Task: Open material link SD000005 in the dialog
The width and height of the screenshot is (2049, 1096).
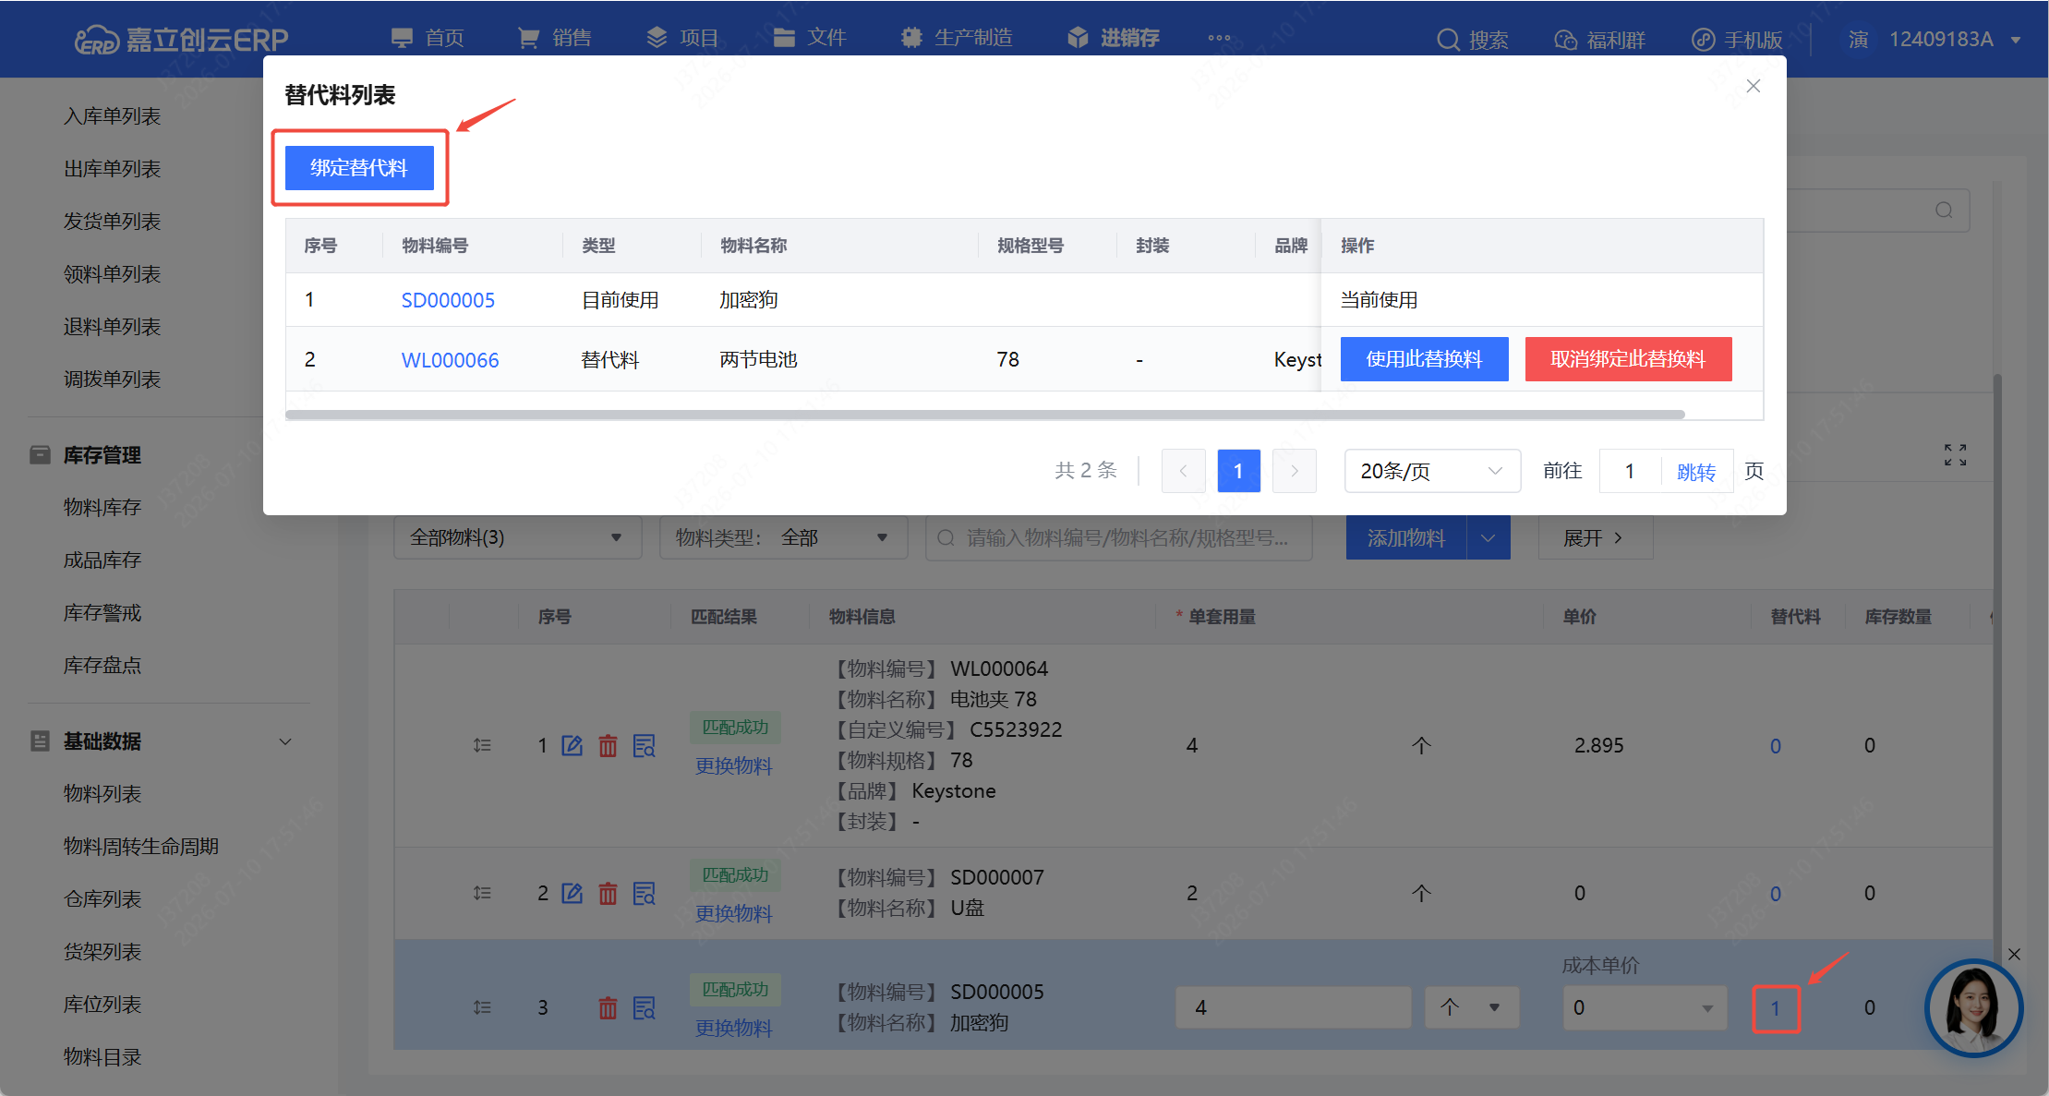Action: coord(448,300)
